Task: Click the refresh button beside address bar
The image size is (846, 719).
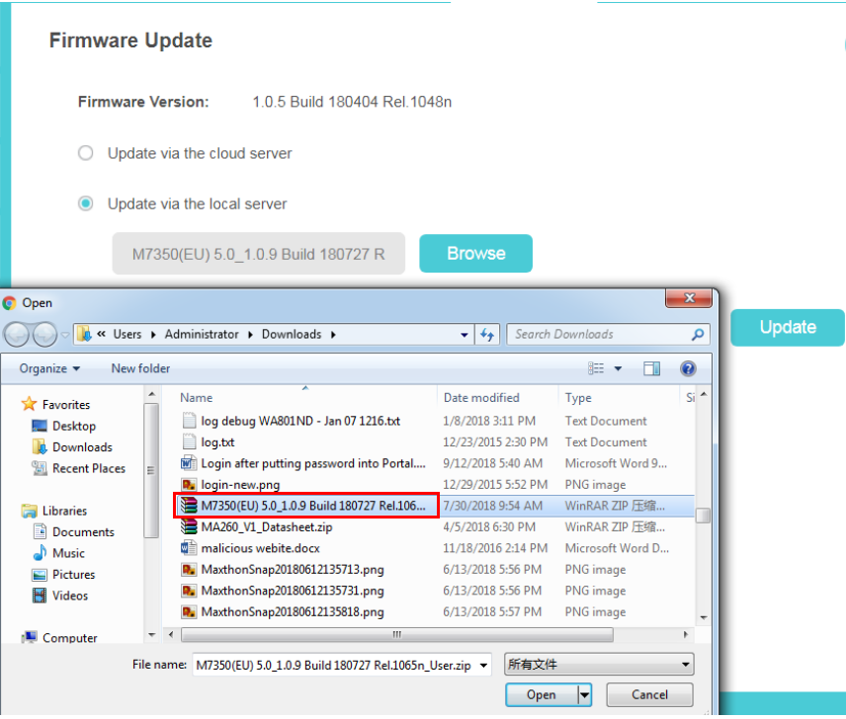Action: pos(487,335)
